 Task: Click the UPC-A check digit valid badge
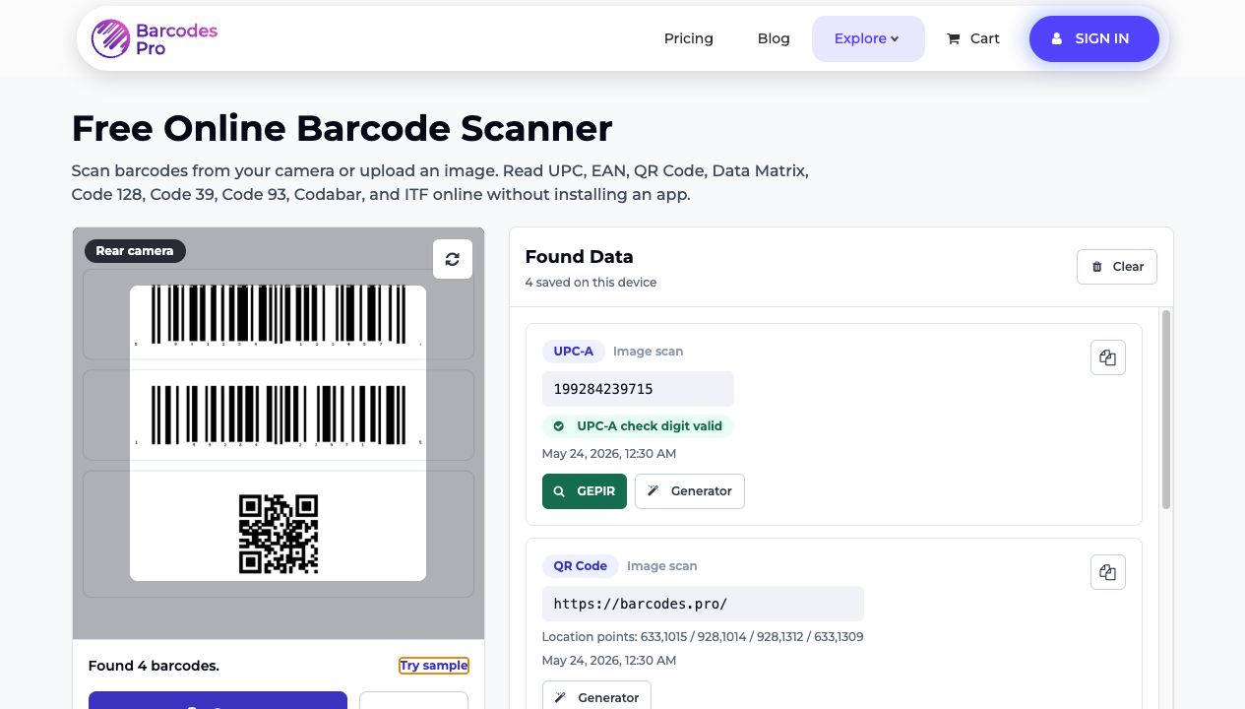click(x=638, y=426)
